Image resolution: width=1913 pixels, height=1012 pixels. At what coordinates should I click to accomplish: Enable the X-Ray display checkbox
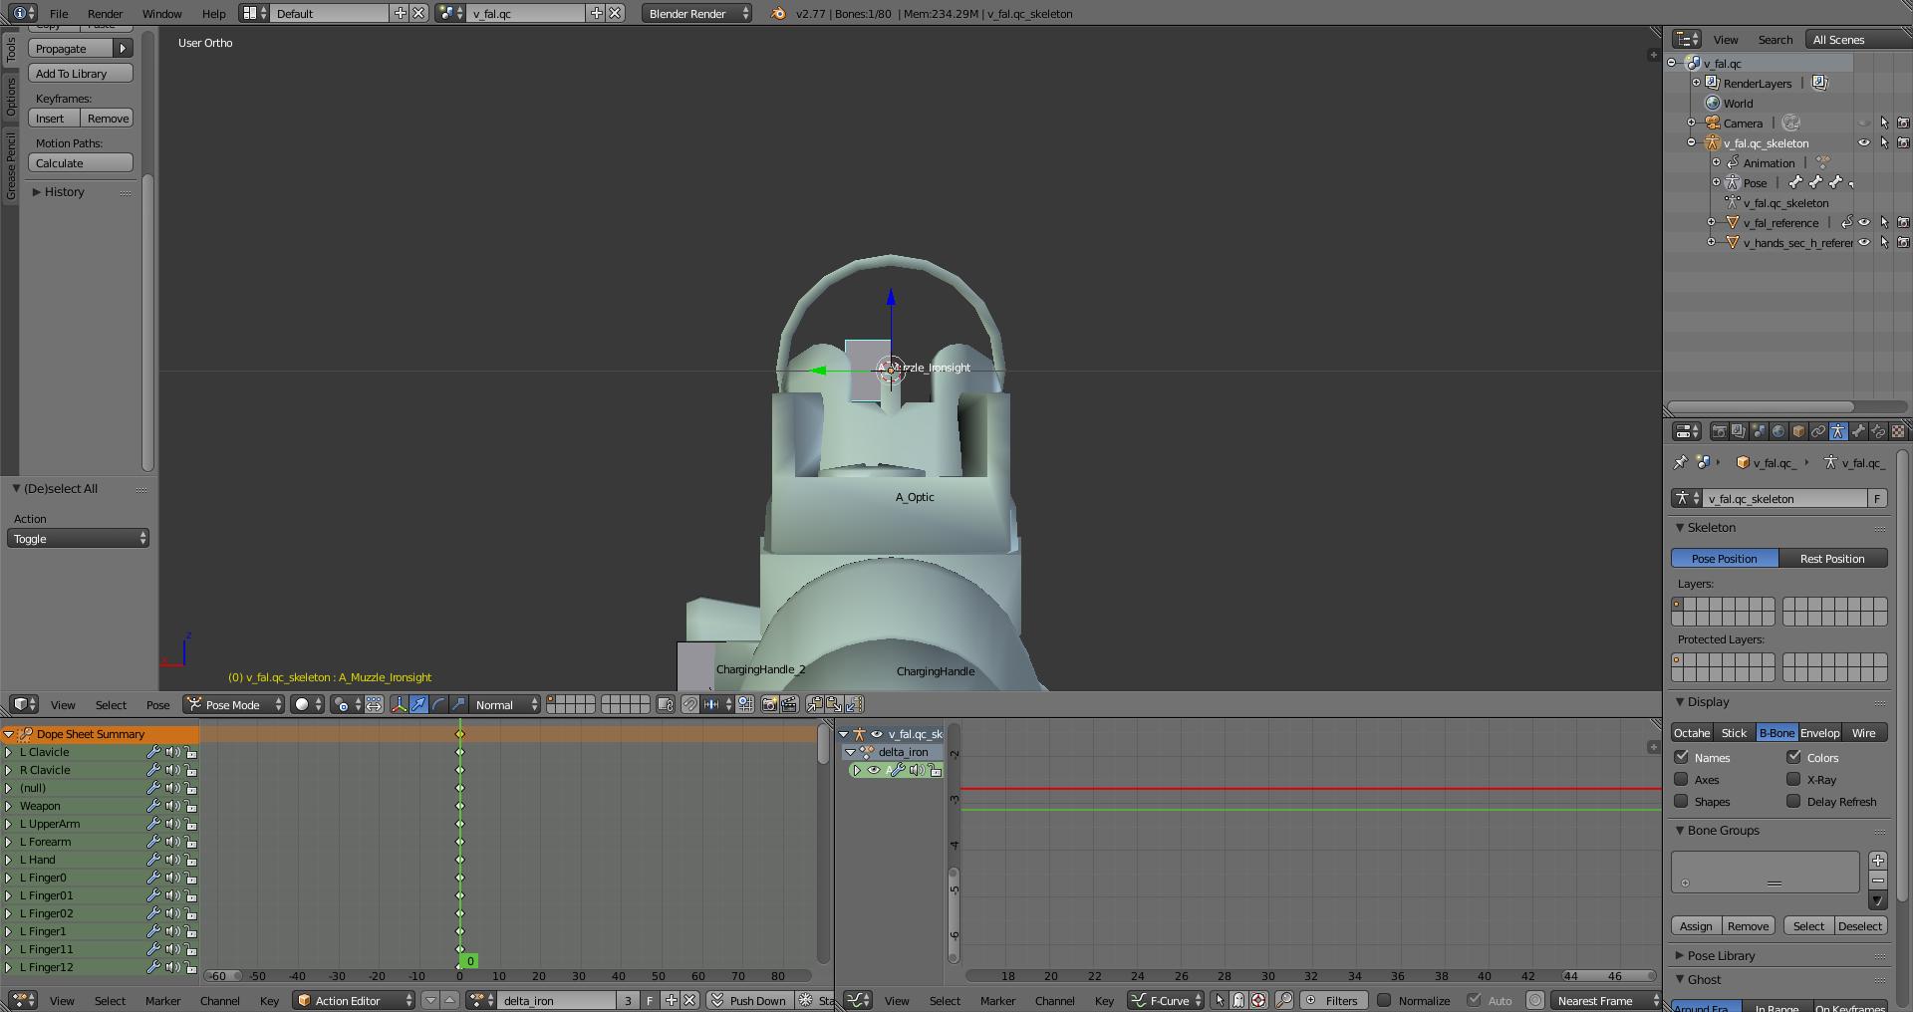tap(1794, 779)
